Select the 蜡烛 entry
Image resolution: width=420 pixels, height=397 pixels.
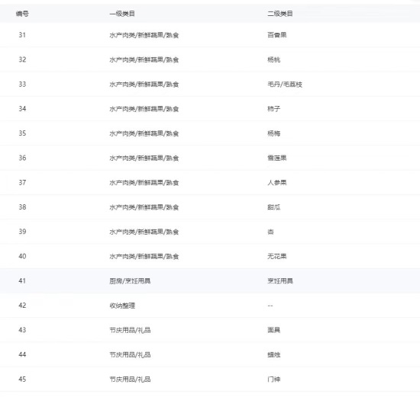click(x=273, y=355)
